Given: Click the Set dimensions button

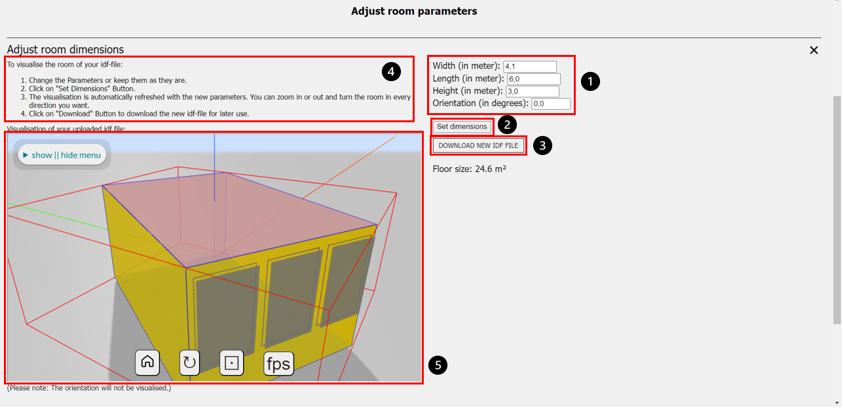Looking at the screenshot, I should (462, 126).
